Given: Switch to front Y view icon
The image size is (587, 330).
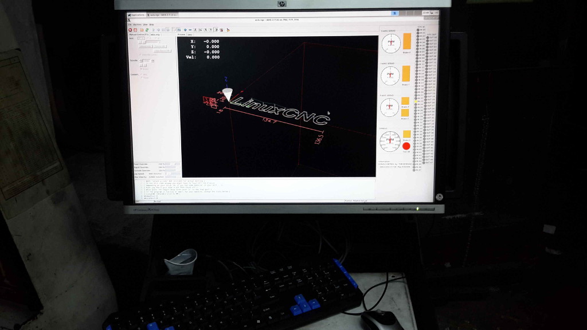Looking at the screenshot, I should (x=211, y=30).
